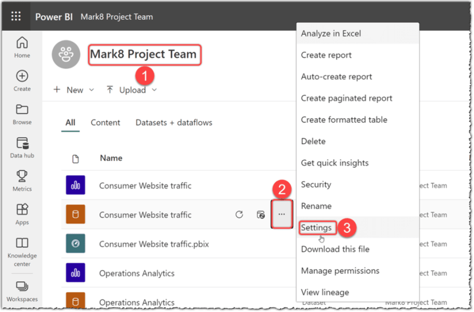Open the Consumer Website traffic dataset name
474x312 pixels.
(145, 215)
